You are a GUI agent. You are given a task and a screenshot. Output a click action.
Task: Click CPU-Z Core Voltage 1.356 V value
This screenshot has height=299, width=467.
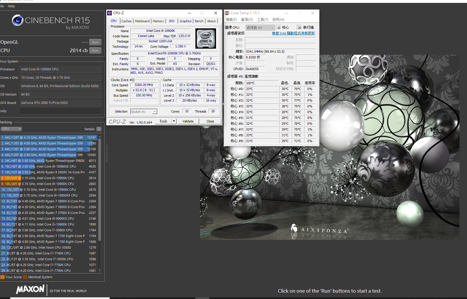tap(180, 46)
